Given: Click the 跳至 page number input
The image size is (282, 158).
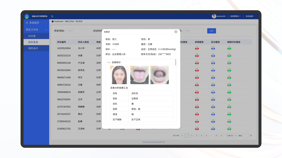Looking at the screenshot, I should [246, 136].
